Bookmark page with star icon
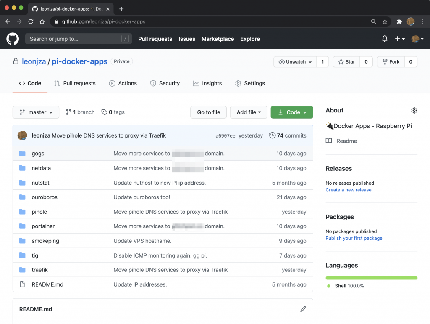Screen dimensions: 430x324 (x=385, y=21)
